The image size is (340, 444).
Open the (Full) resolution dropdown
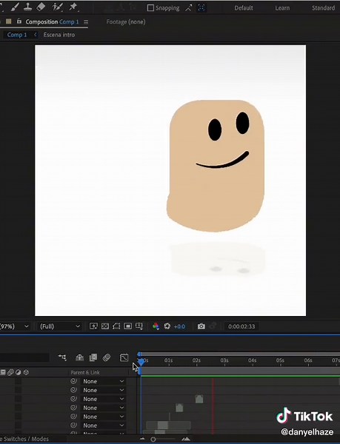point(59,326)
